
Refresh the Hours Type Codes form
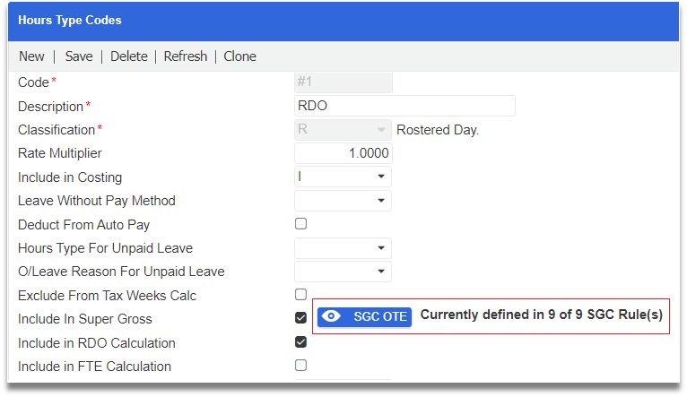(186, 56)
